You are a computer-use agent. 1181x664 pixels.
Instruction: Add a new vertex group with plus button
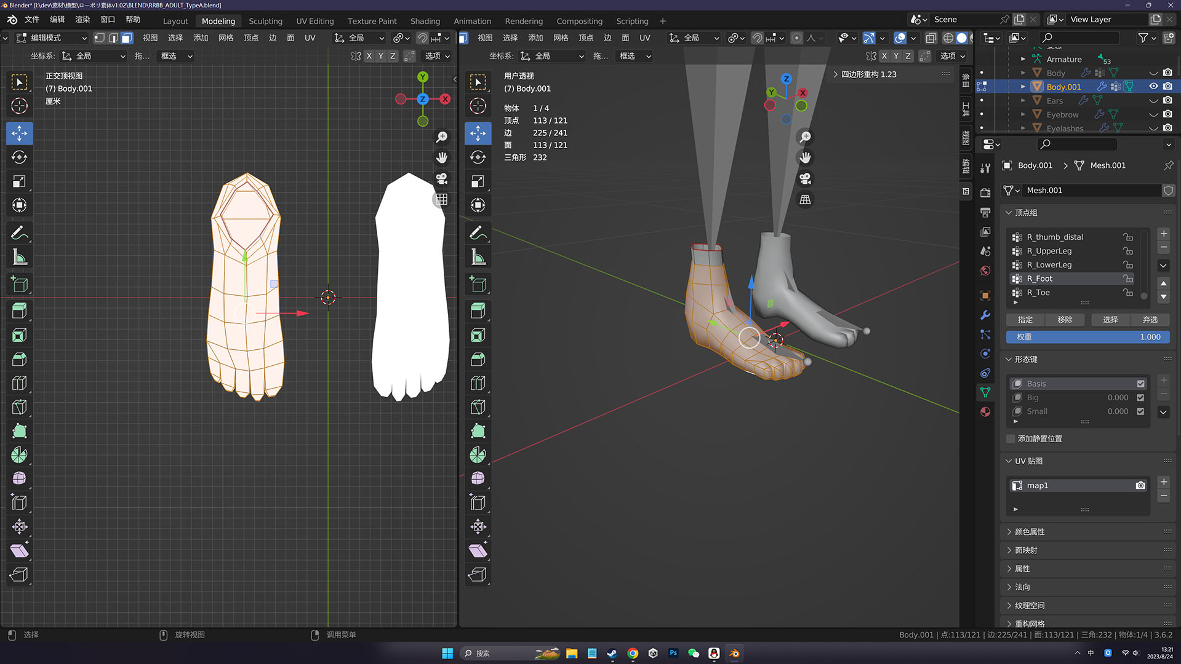(1163, 234)
